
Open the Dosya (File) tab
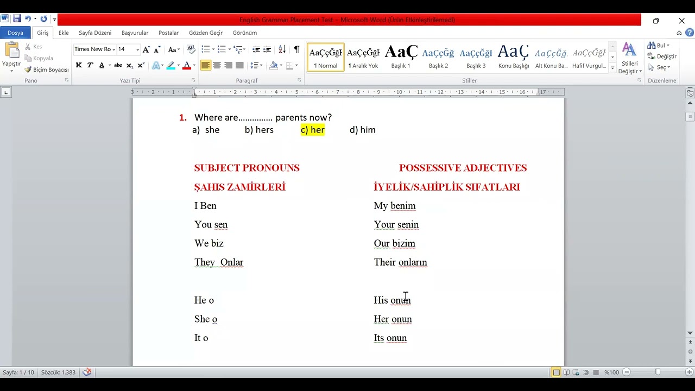click(15, 33)
